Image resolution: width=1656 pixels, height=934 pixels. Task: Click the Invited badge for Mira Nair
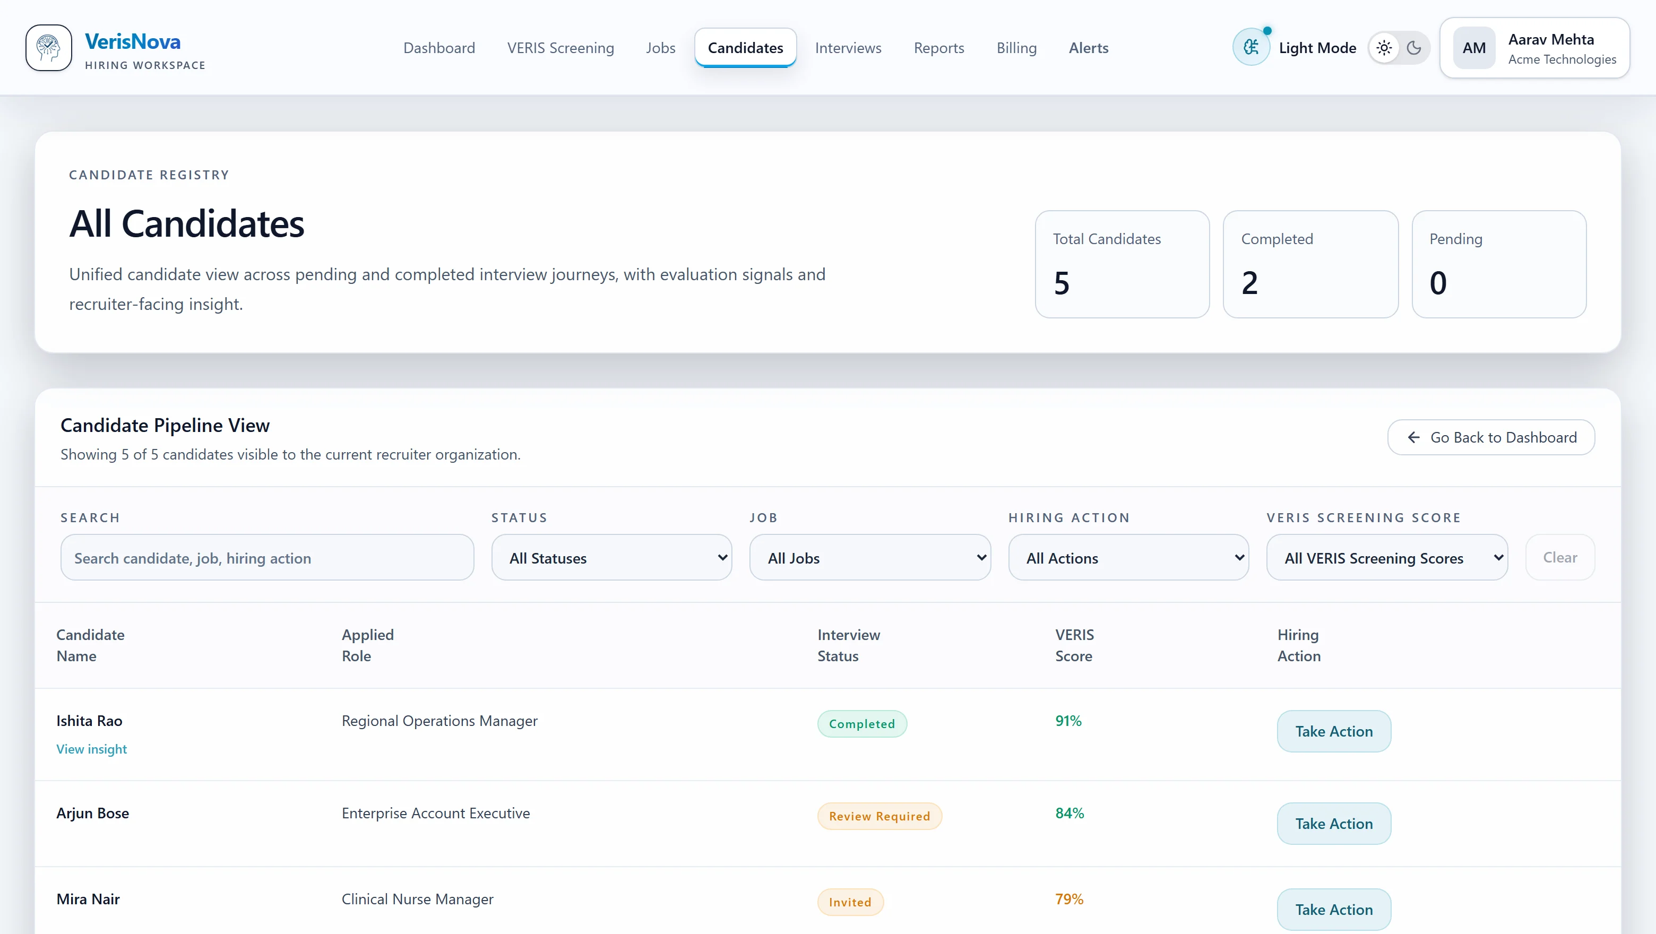(850, 903)
